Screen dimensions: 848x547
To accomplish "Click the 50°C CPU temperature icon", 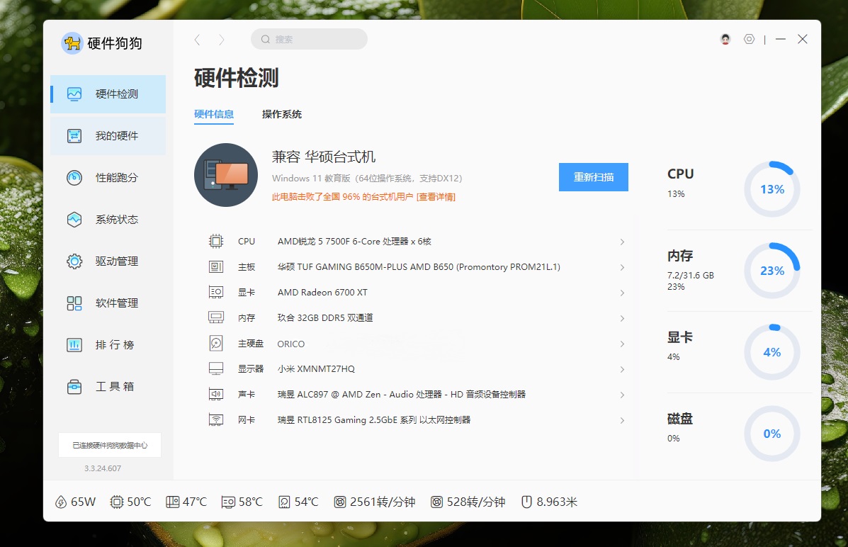I will [x=117, y=502].
